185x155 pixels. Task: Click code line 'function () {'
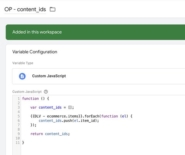pos(35,99)
